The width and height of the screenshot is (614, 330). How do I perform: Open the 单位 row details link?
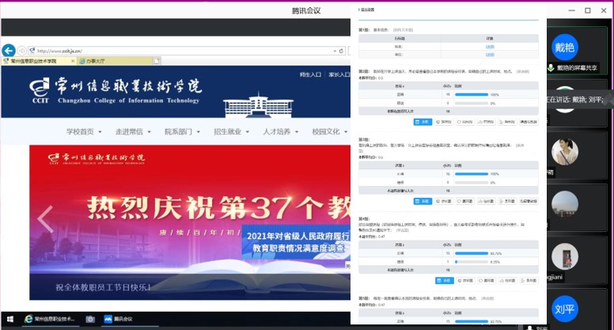[x=490, y=55]
